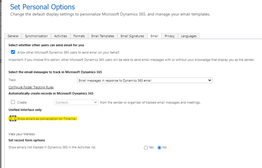Open the Synchronization tab
The height and width of the screenshot is (168, 262).
pyautogui.click(x=36, y=36)
